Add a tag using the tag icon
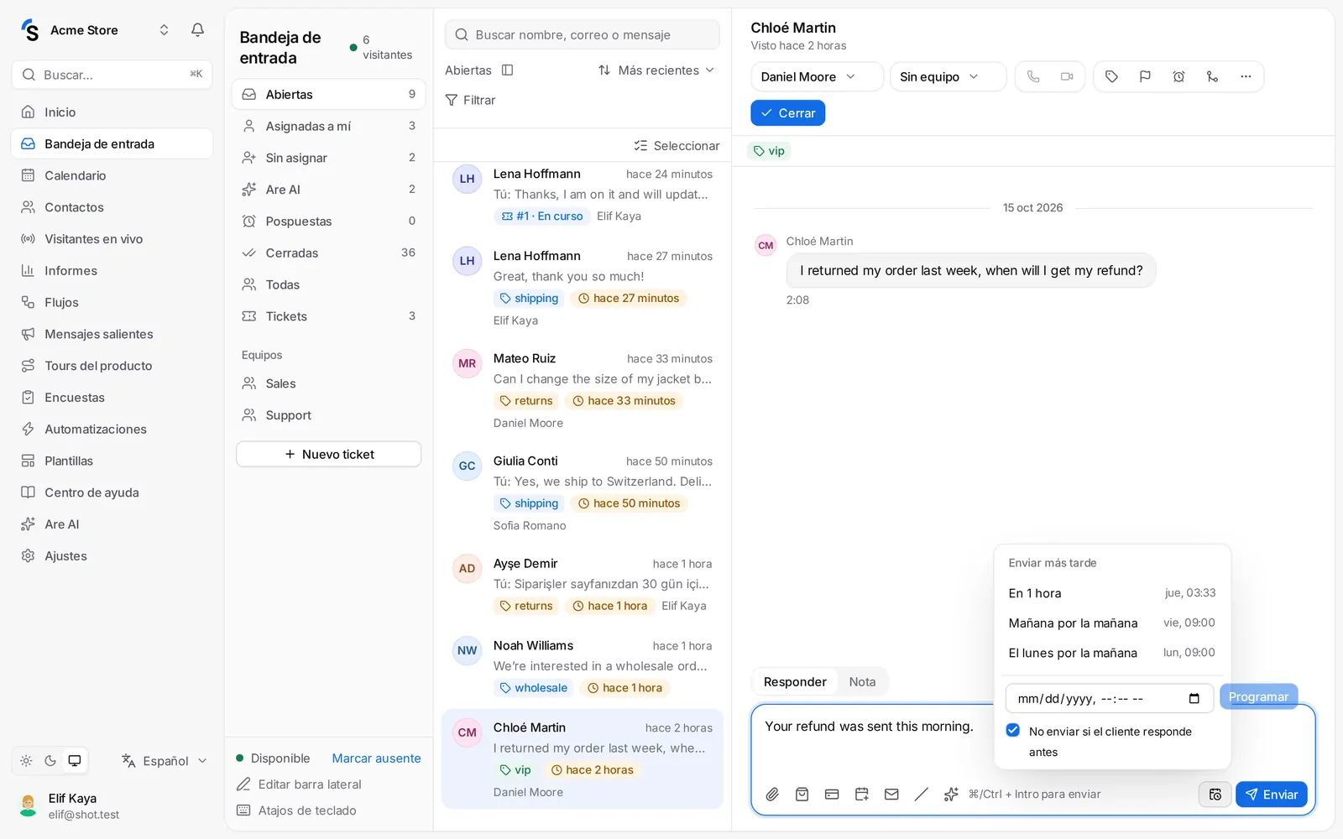Viewport: 1343px width, 839px height. [x=1111, y=76]
